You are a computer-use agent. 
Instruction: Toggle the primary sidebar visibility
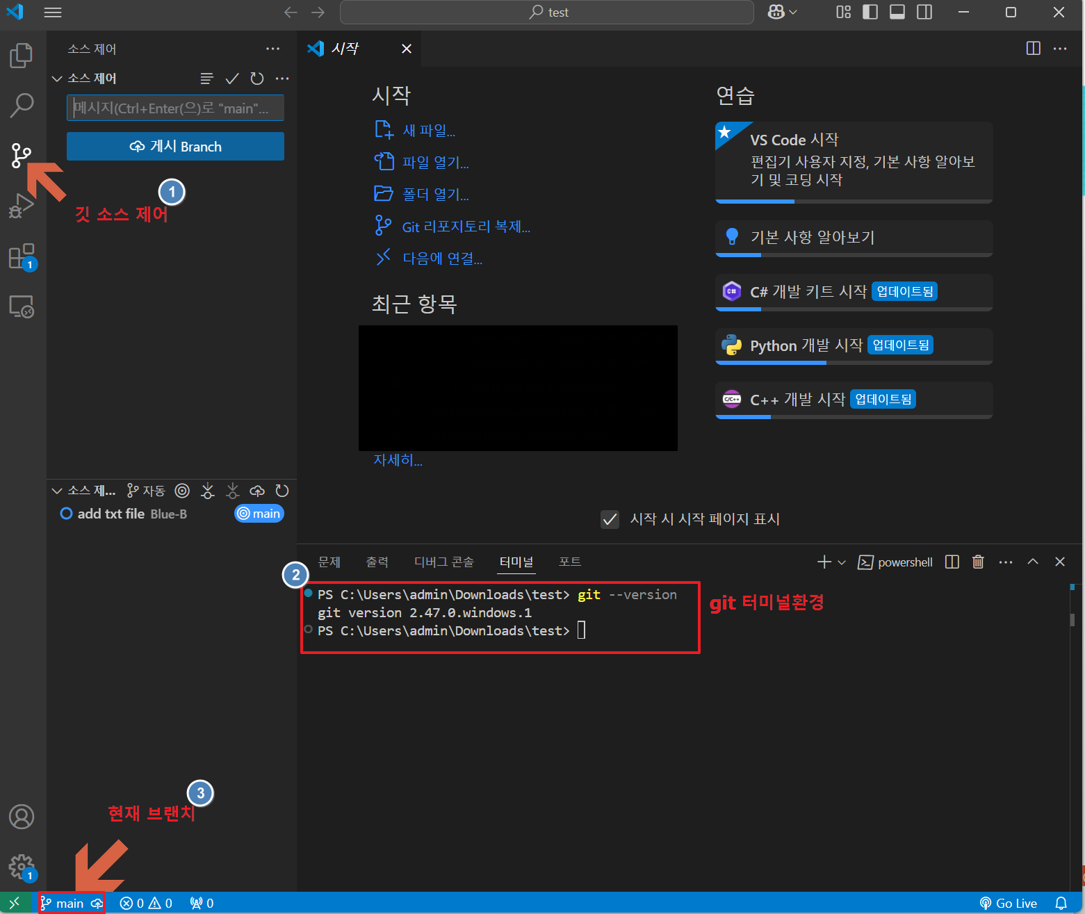(x=870, y=12)
